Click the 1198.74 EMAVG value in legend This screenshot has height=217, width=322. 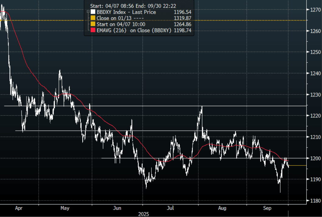pyautogui.click(x=182, y=30)
